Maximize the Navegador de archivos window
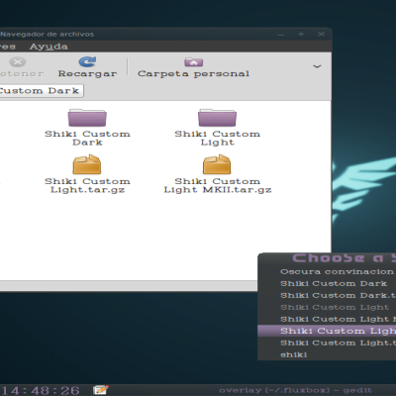Image resolution: width=396 pixels, height=396 pixels. pos(301,34)
